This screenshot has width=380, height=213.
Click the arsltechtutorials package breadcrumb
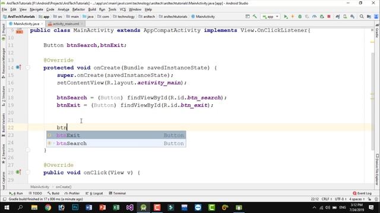(173, 17)
